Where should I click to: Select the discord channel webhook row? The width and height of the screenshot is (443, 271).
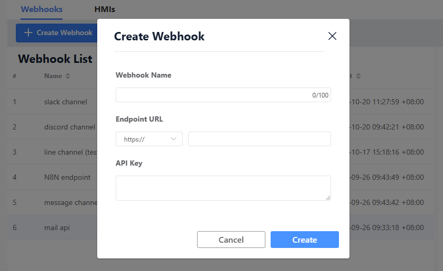(69, 127)
